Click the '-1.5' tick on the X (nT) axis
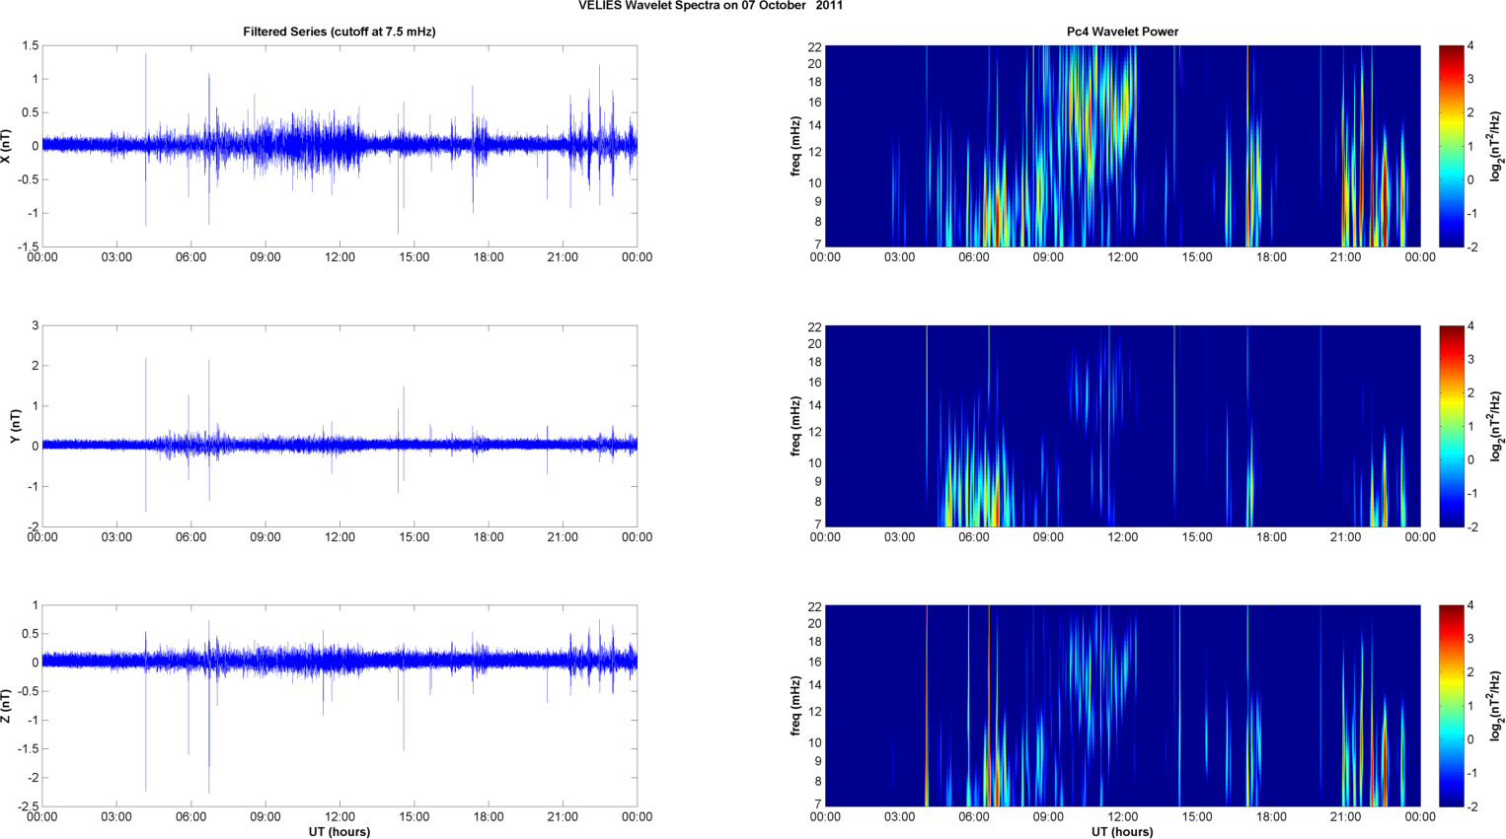1506x839 pixels. tap(28, 247)
